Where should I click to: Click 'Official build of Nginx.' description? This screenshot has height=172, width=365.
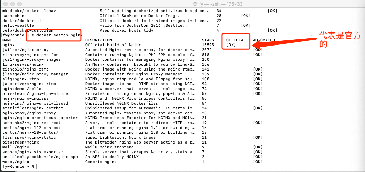point(114,45)
